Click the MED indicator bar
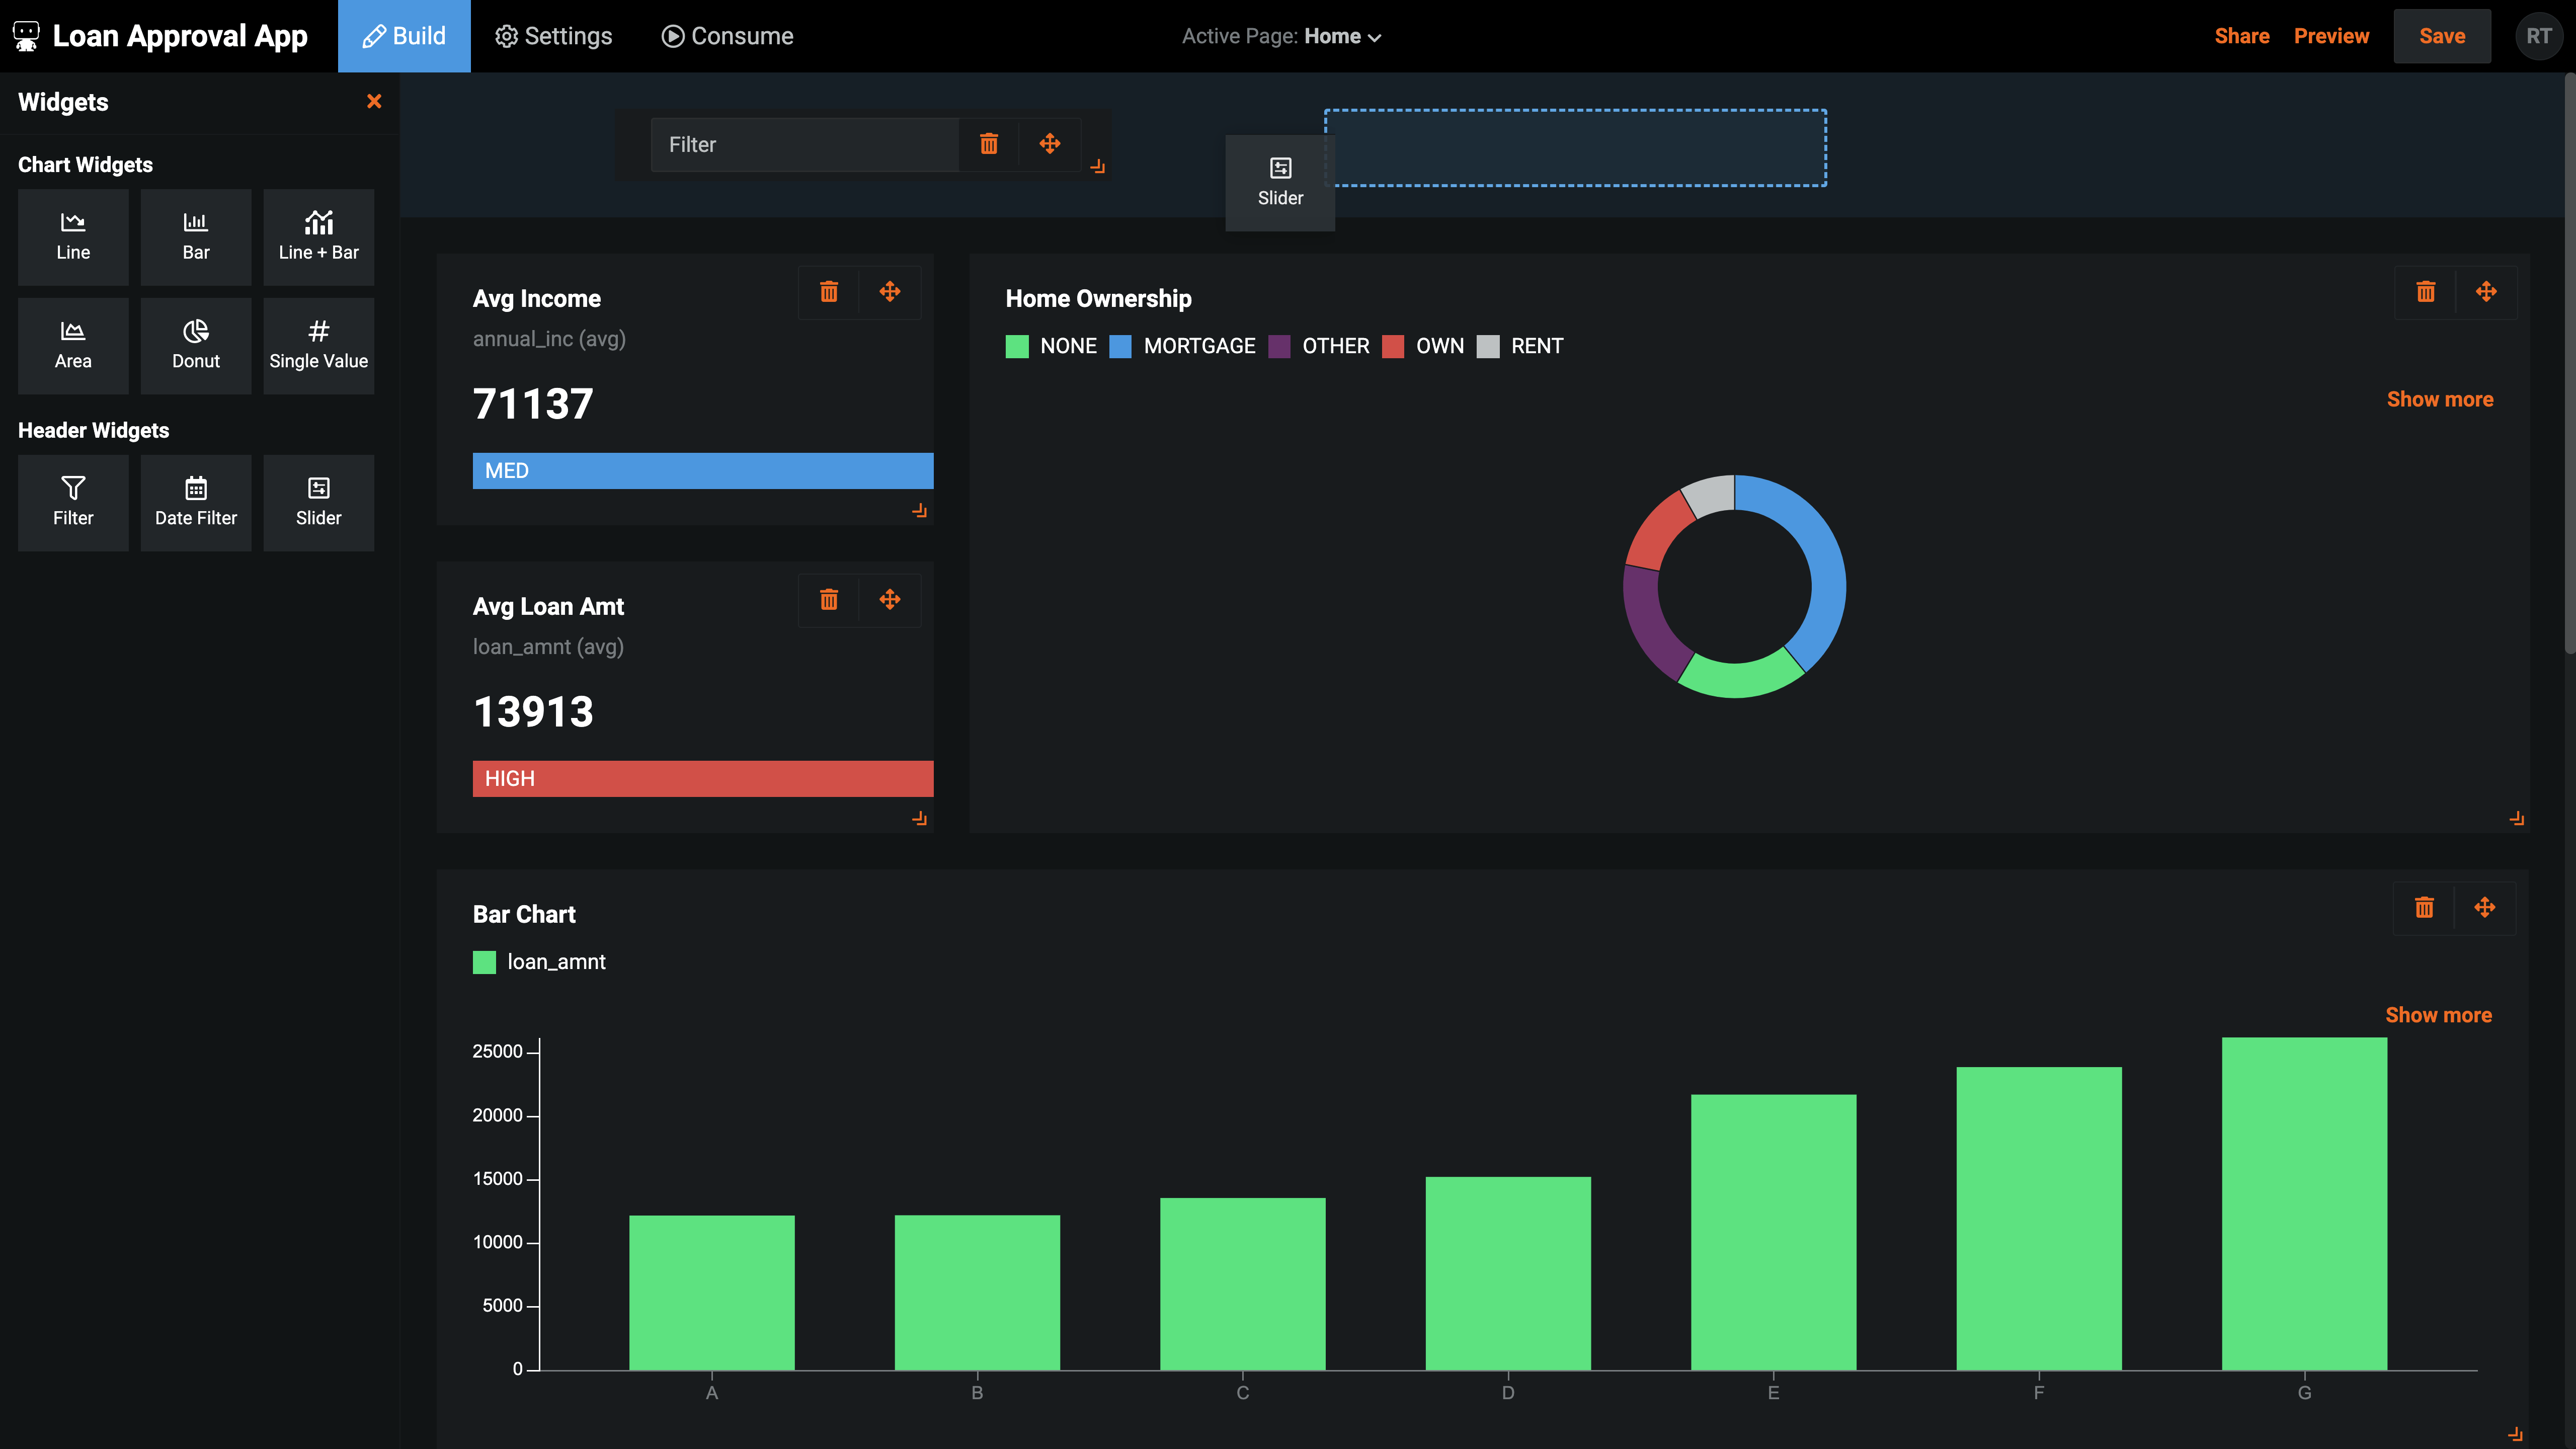Image resolution: width=2576 pixels, height=1449 pixels. pos(703,471)
